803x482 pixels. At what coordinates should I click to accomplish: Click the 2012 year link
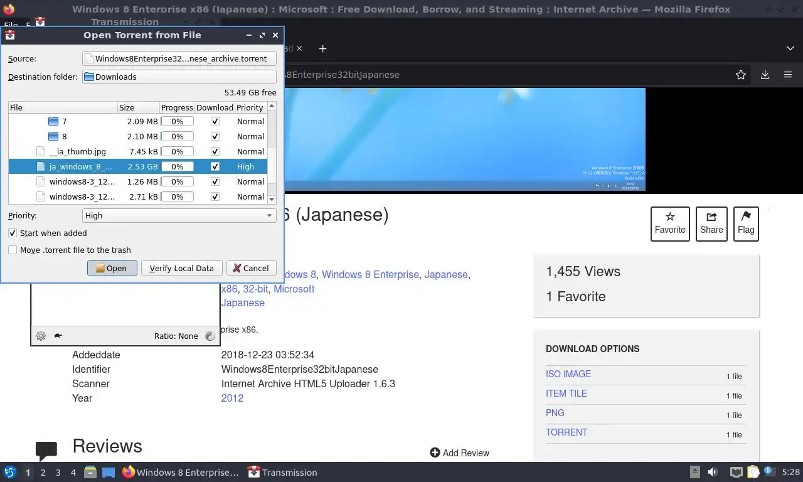[x=232, y=398]
